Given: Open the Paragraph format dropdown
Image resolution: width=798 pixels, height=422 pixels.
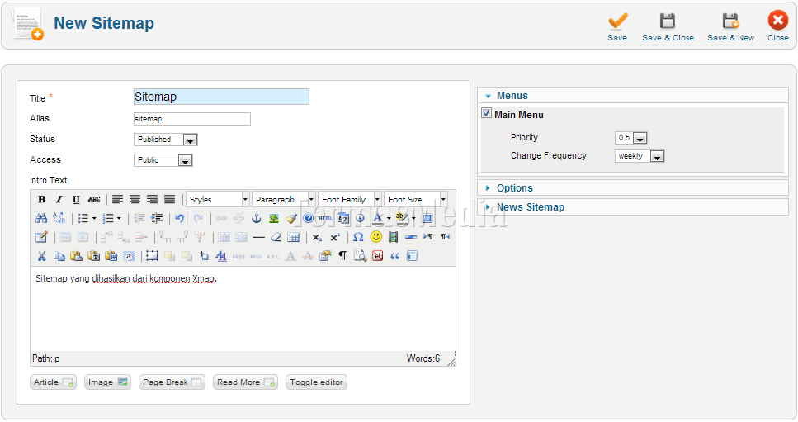Looking at the screenshot, I should 284,200.
